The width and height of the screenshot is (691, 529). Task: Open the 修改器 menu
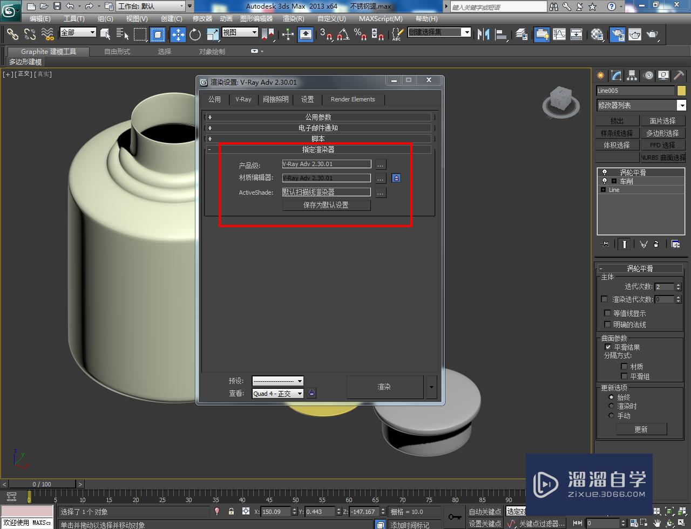pos(202,18)
